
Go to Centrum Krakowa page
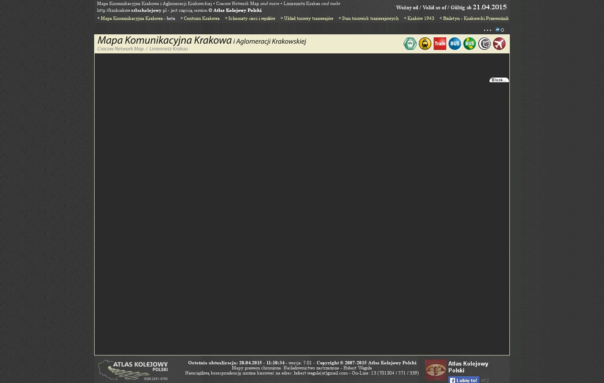(201, 19)
